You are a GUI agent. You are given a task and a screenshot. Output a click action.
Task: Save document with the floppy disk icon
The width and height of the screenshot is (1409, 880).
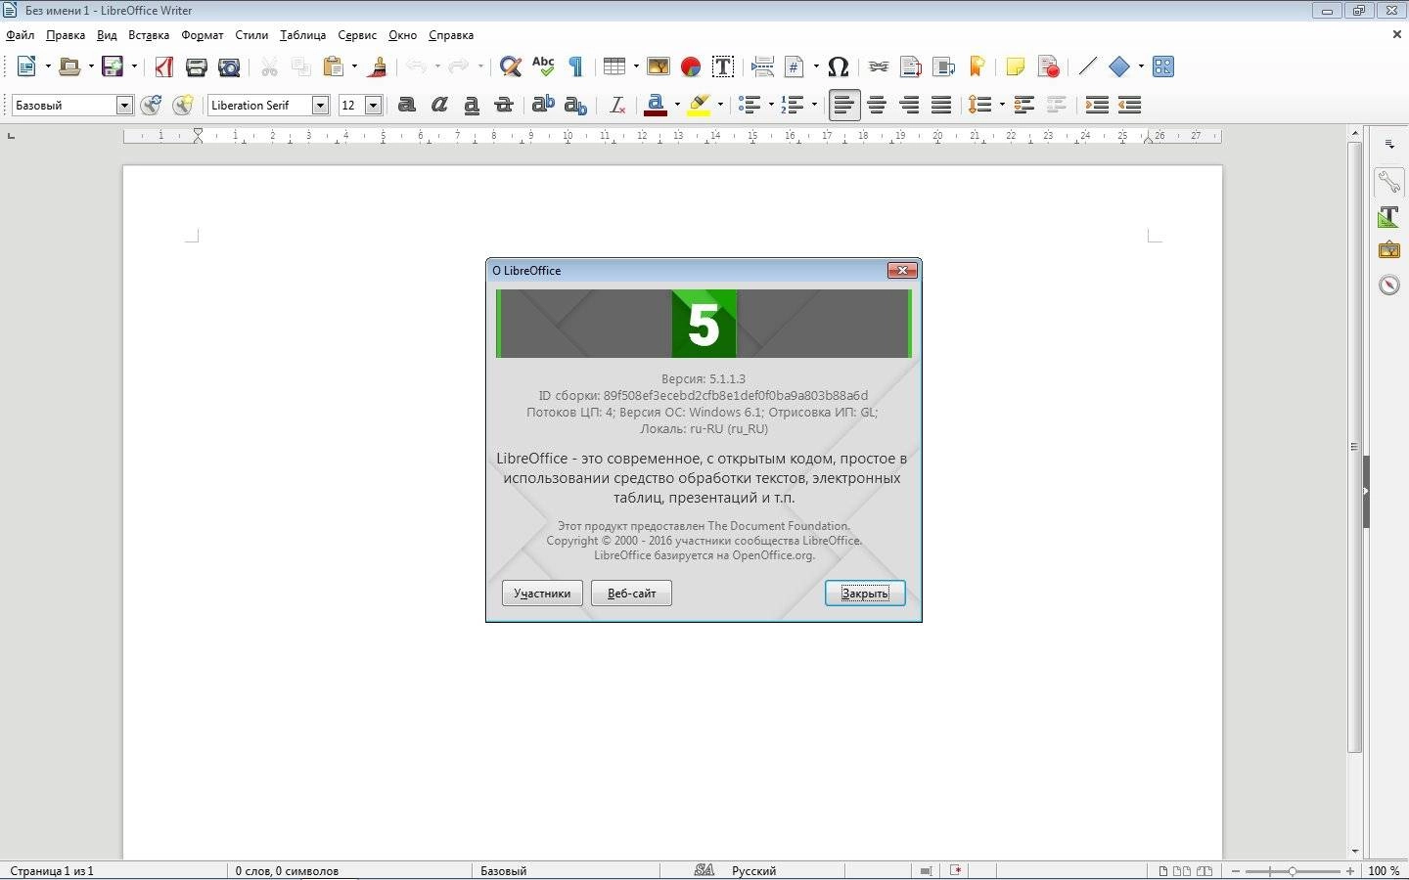(113, 66)
